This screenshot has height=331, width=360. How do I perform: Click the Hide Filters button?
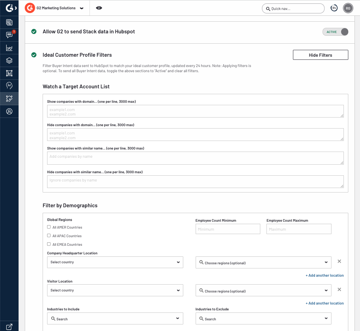coord(320,55)
